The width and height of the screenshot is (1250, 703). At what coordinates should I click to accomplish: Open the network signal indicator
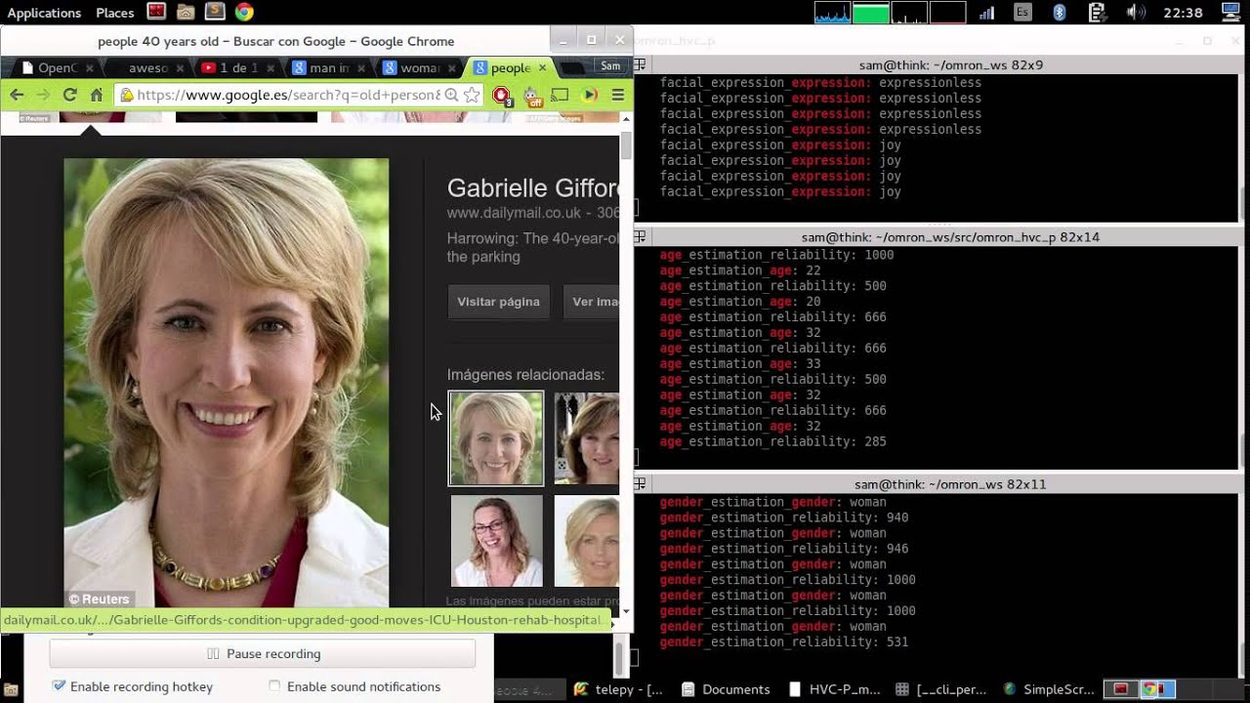tap(986, 12)
